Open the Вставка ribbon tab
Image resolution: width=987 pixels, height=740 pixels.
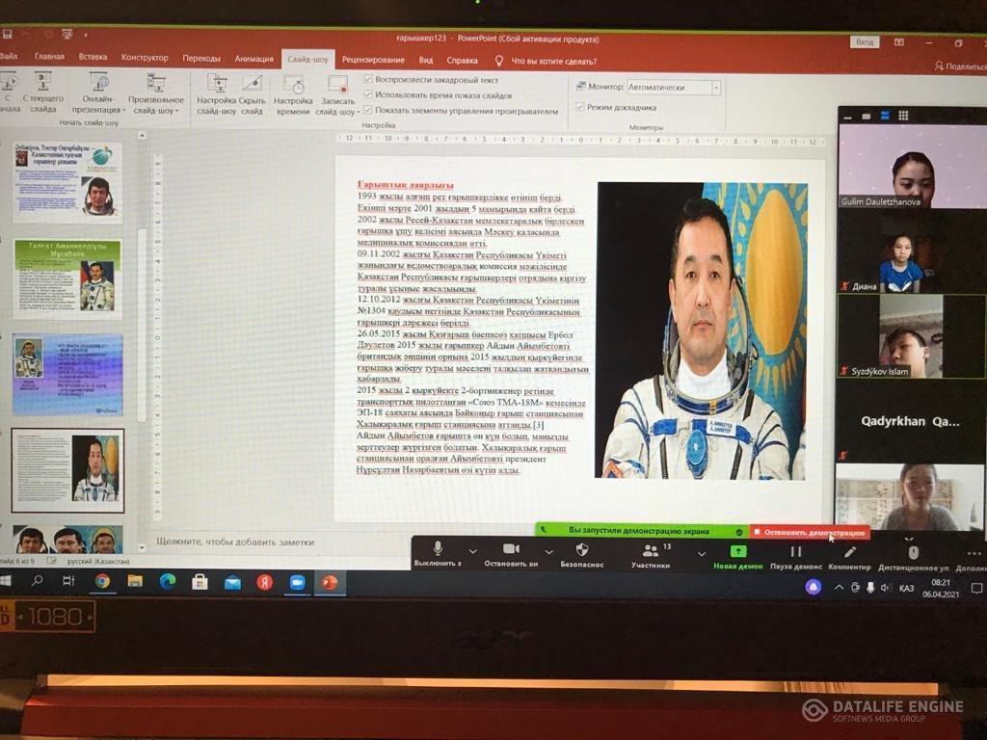click(93, 58)
